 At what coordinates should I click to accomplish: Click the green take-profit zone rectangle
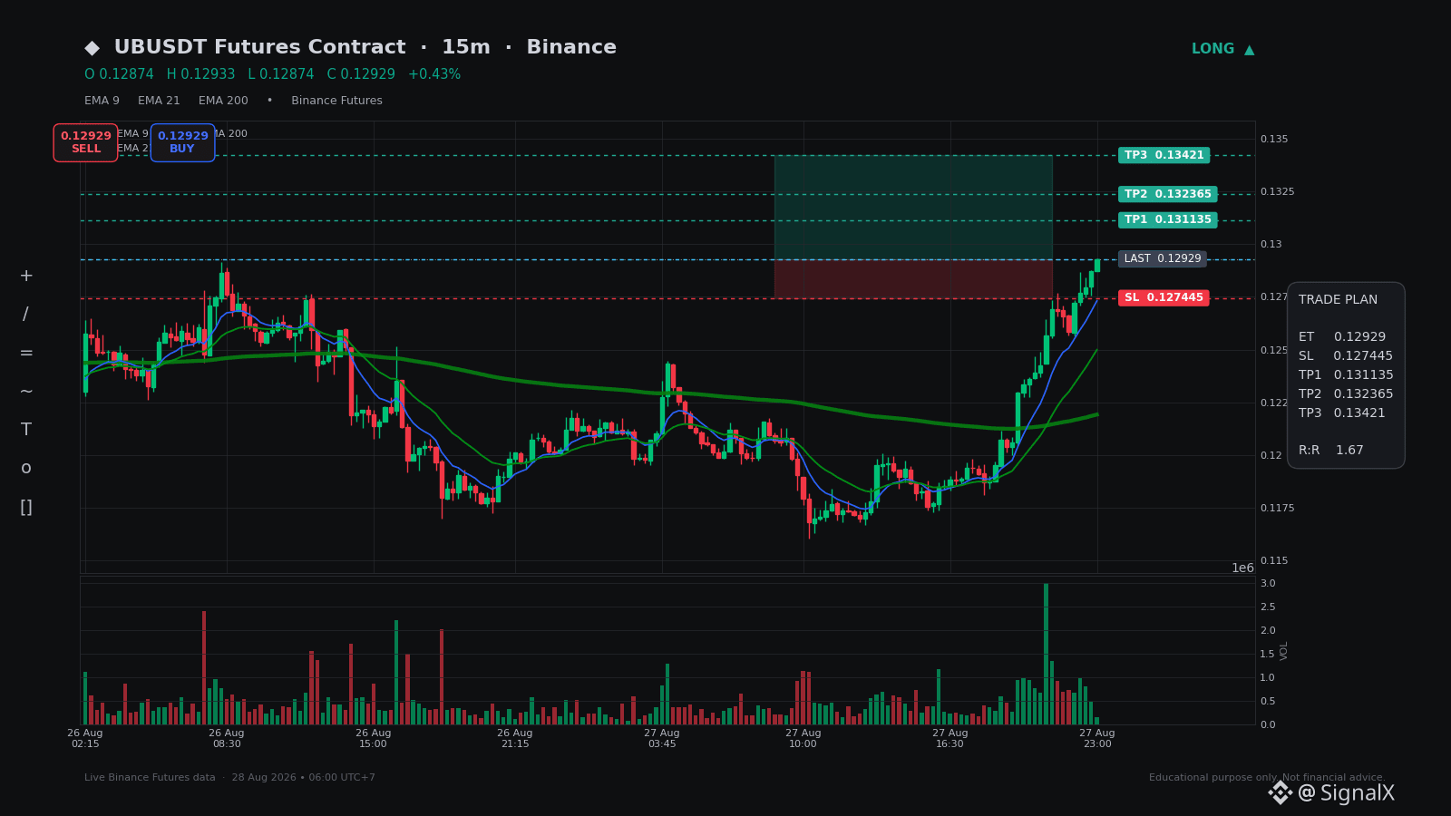[913, 208]
